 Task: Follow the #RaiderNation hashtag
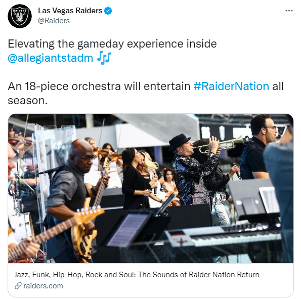[231, 86]
